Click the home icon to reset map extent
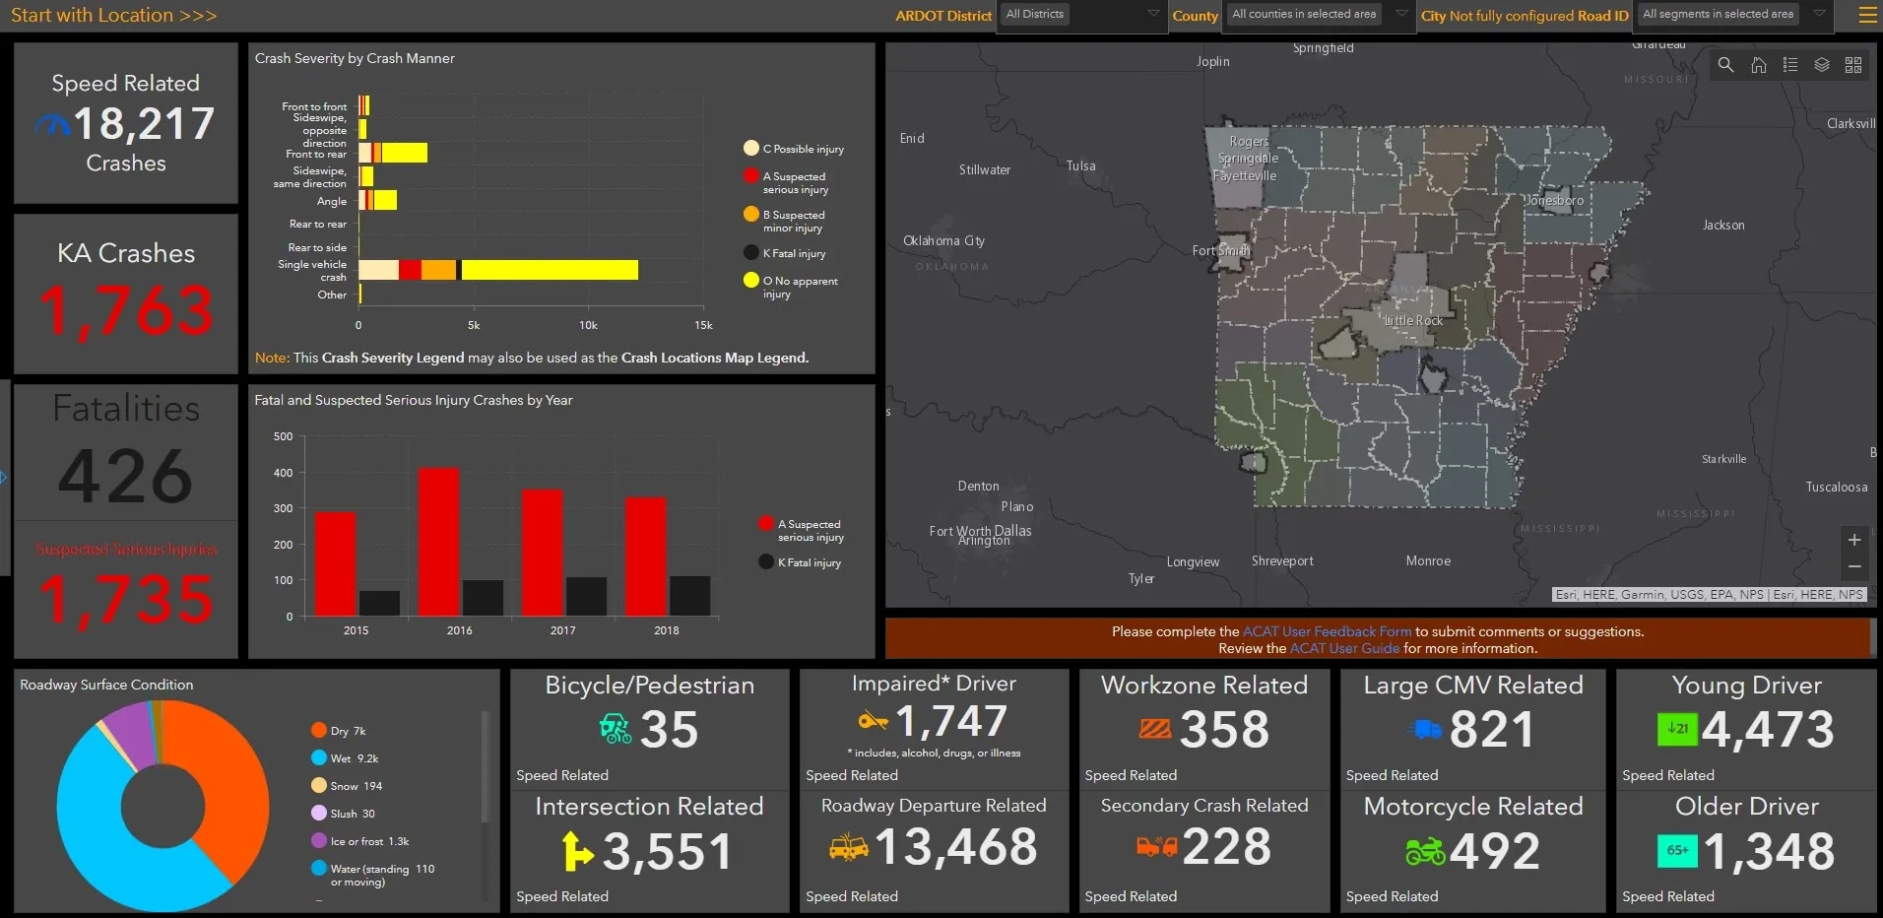The width and height of the screenshot is (1883, 918). click(x=1759, y=65)
